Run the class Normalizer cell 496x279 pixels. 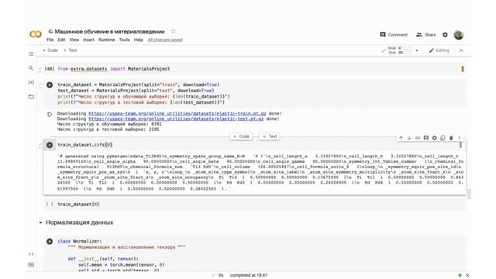click(50, 241)
